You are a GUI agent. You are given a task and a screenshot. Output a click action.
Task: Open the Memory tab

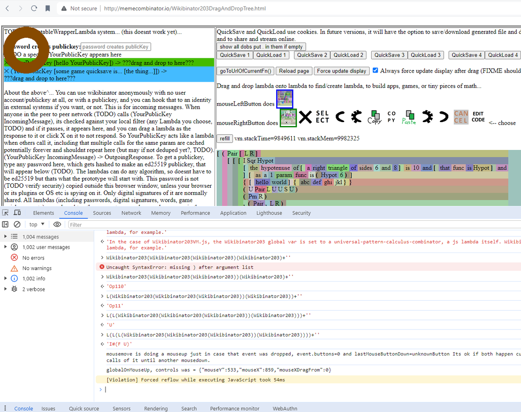click(x=161, y=213)
